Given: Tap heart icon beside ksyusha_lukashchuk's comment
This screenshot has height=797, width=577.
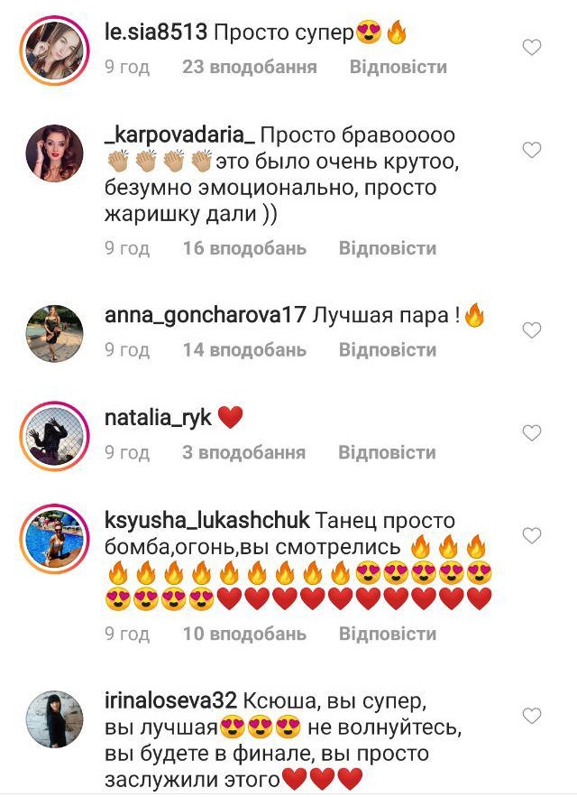Looking at the screenshot, I should [x=531, y=536].
